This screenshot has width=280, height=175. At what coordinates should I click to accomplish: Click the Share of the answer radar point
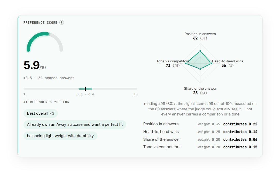[200, 69]
